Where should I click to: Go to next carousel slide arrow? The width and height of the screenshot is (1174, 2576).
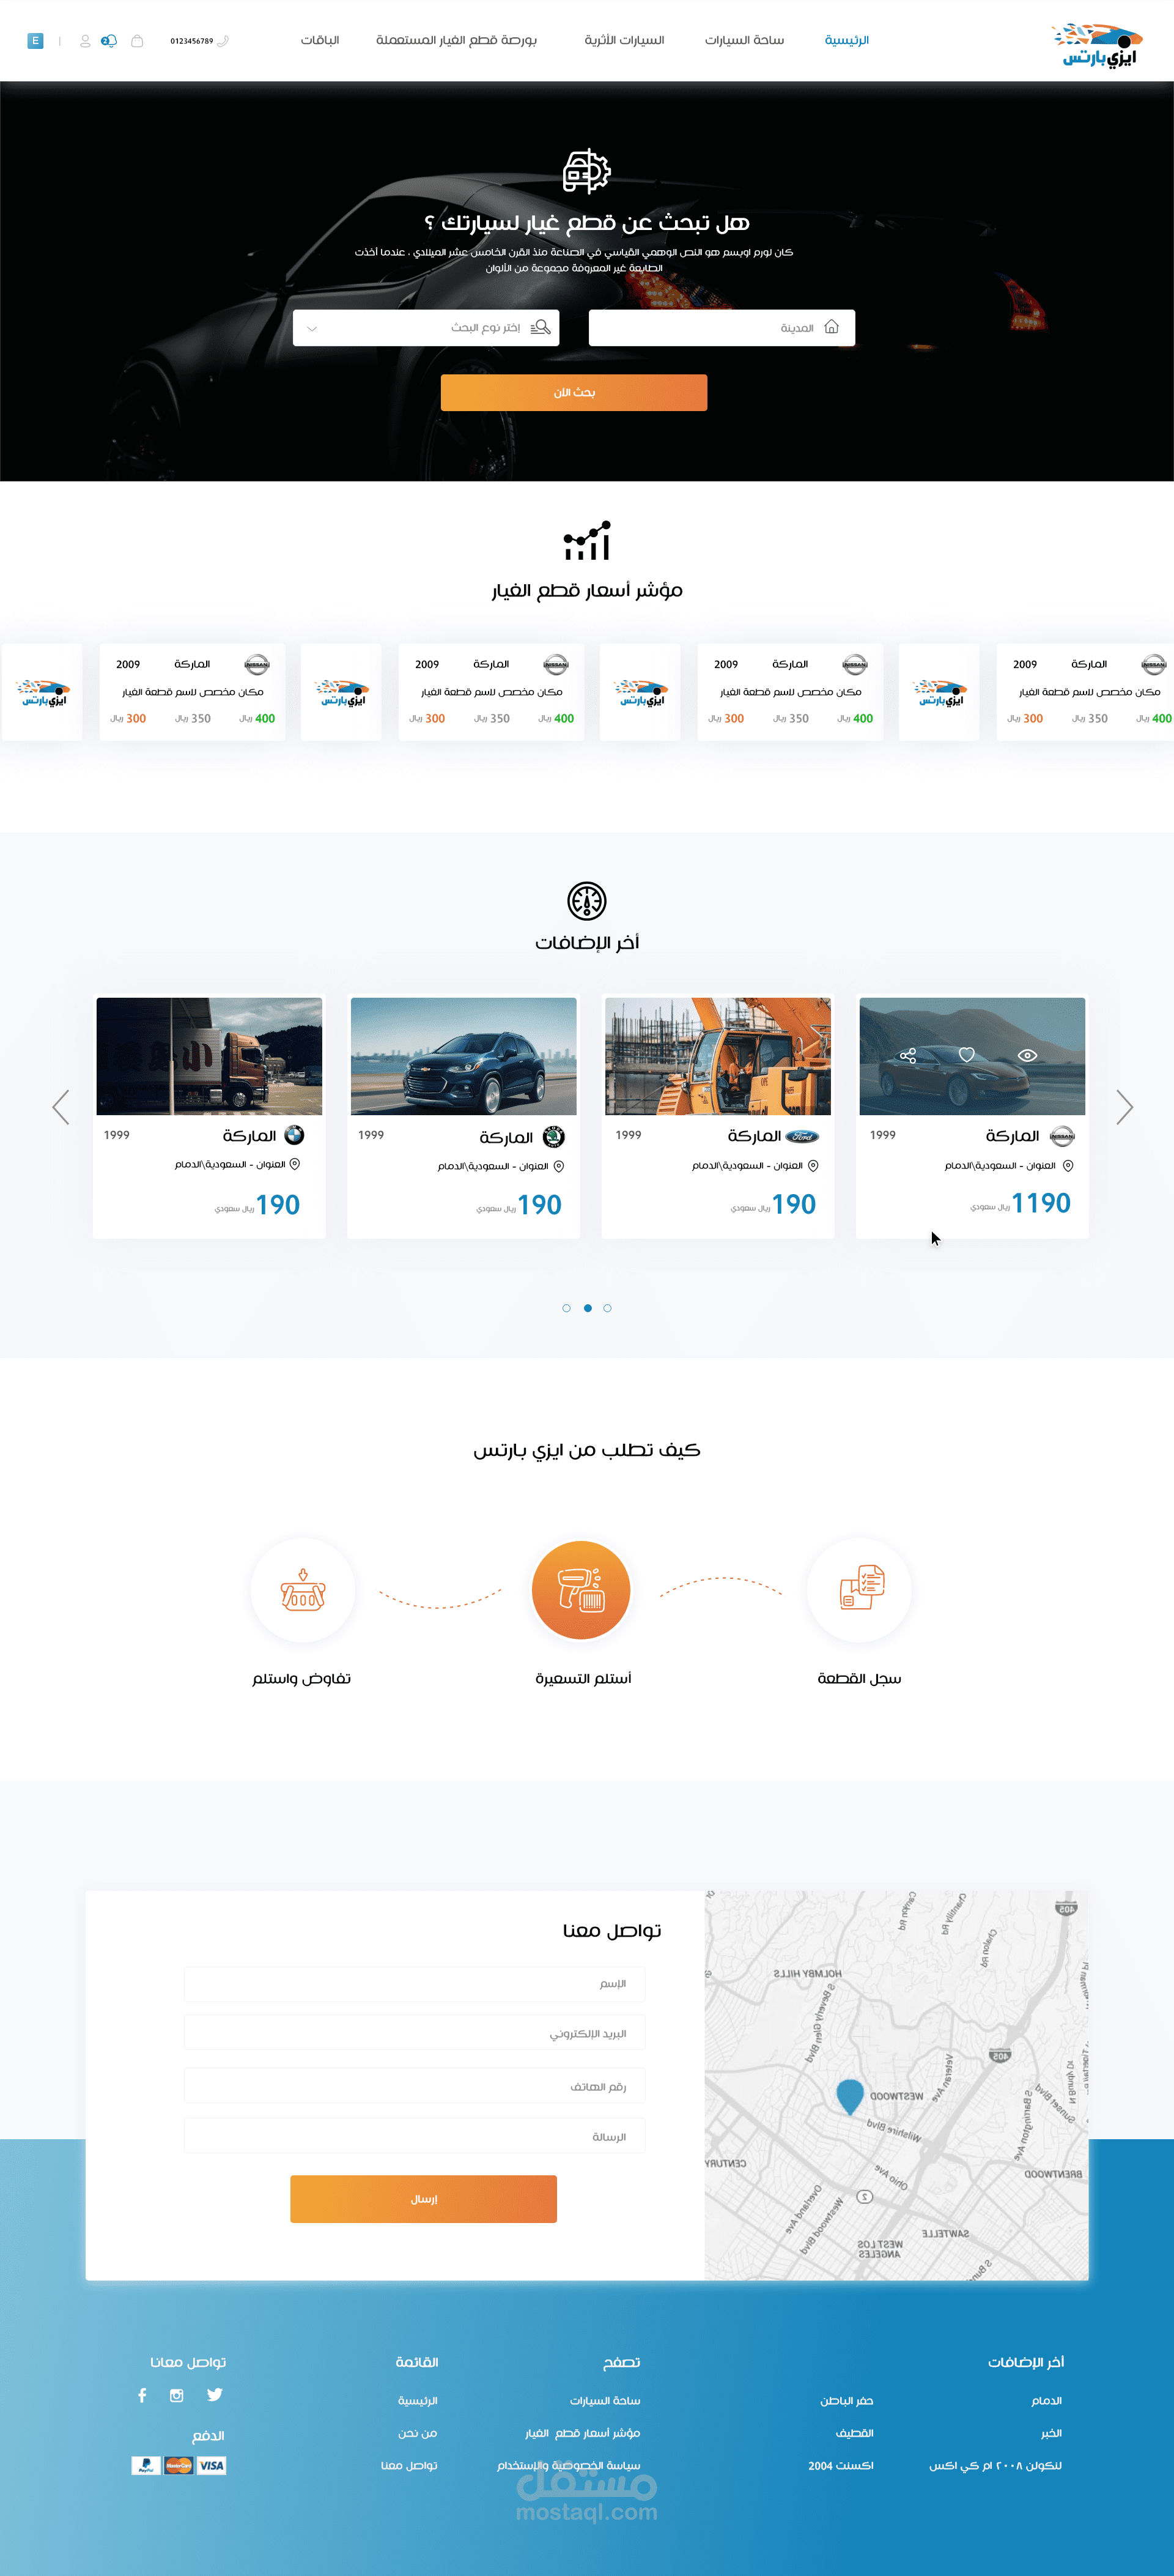click(1124, 1107)
